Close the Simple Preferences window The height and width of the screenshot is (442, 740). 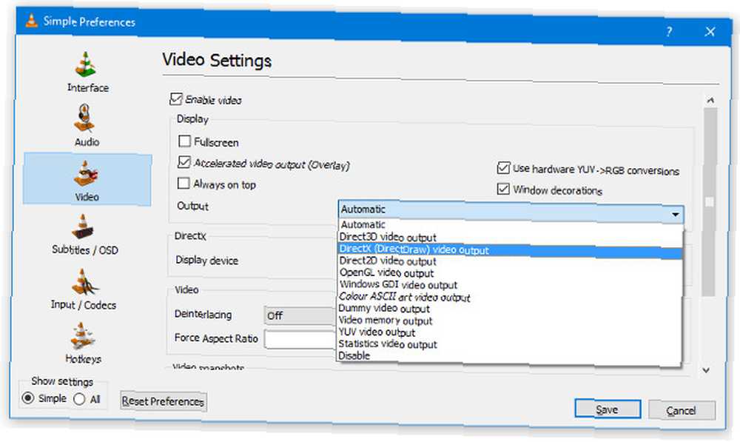tap(710, 32)
